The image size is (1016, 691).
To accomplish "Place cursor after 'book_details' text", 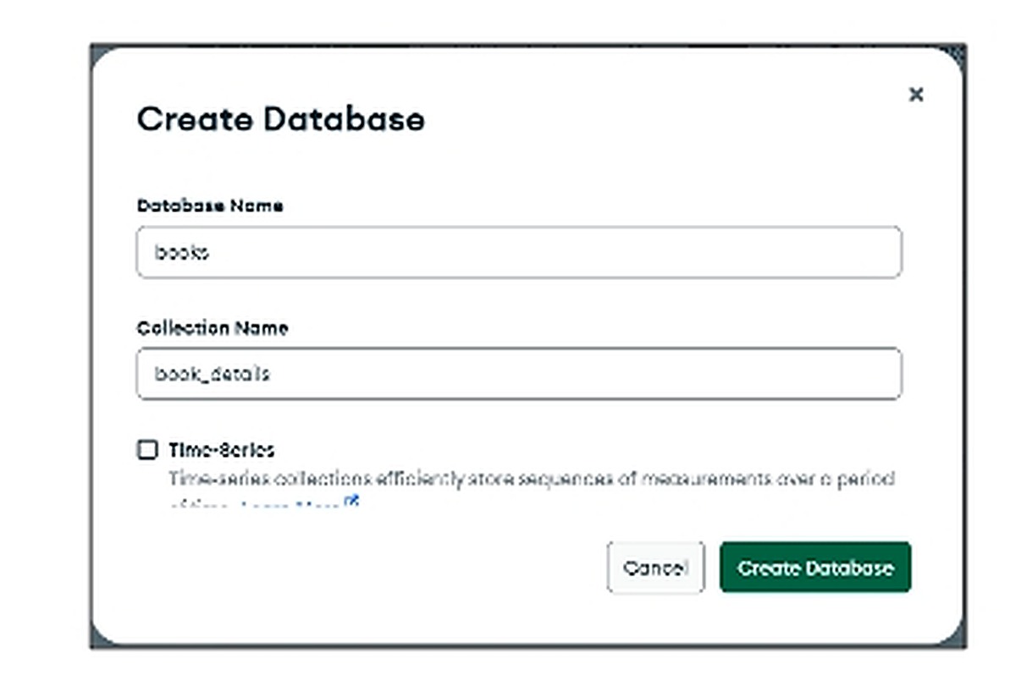I will (x=271, y=373).
